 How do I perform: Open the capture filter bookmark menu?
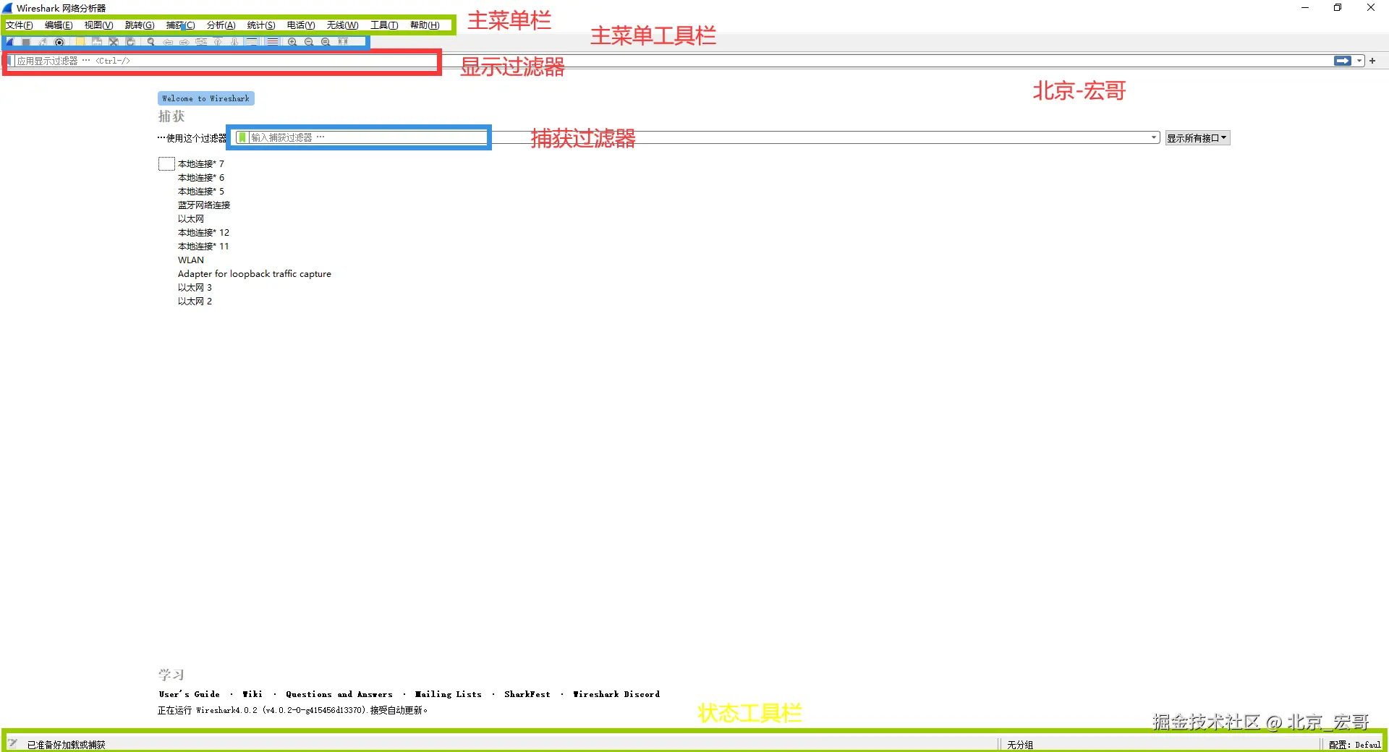(x=242, y=137)
